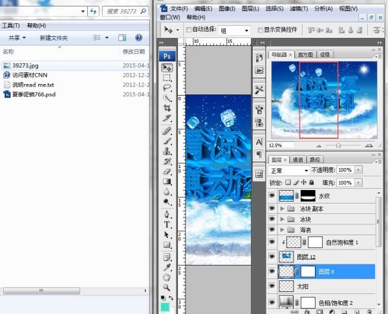
Task: Expand the 海浪 layer group
Action: tap(281, 229)
